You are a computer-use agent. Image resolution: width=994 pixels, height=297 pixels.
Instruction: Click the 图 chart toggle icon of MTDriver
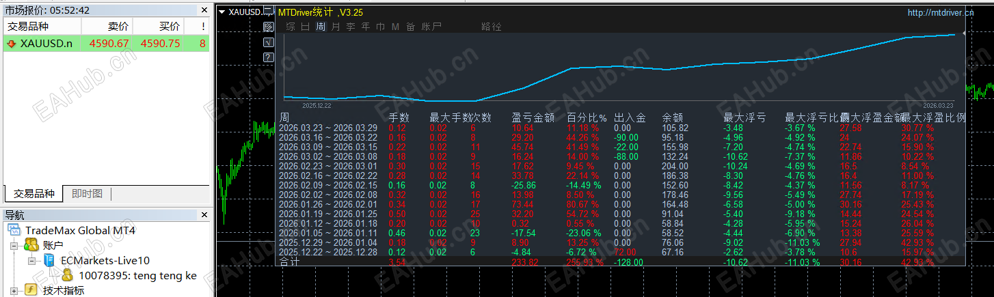[269, 27]
